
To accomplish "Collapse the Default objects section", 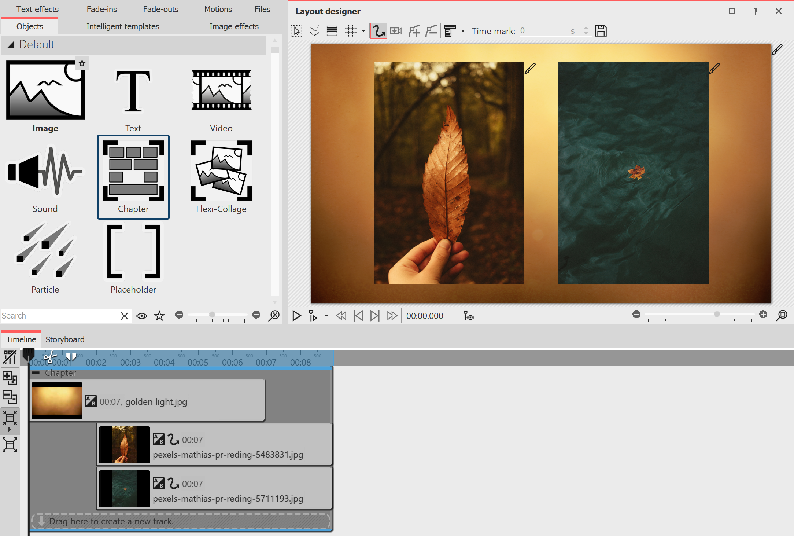I will pos(11,45).
